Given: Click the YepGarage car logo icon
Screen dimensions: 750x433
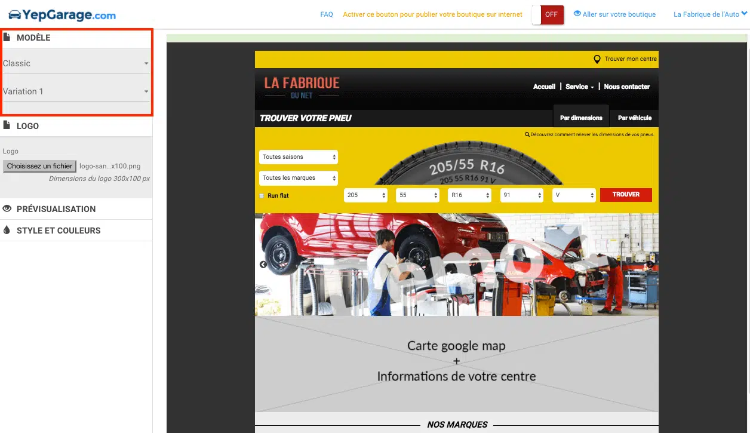Looking at the screenshot, I should pos(14,15).
